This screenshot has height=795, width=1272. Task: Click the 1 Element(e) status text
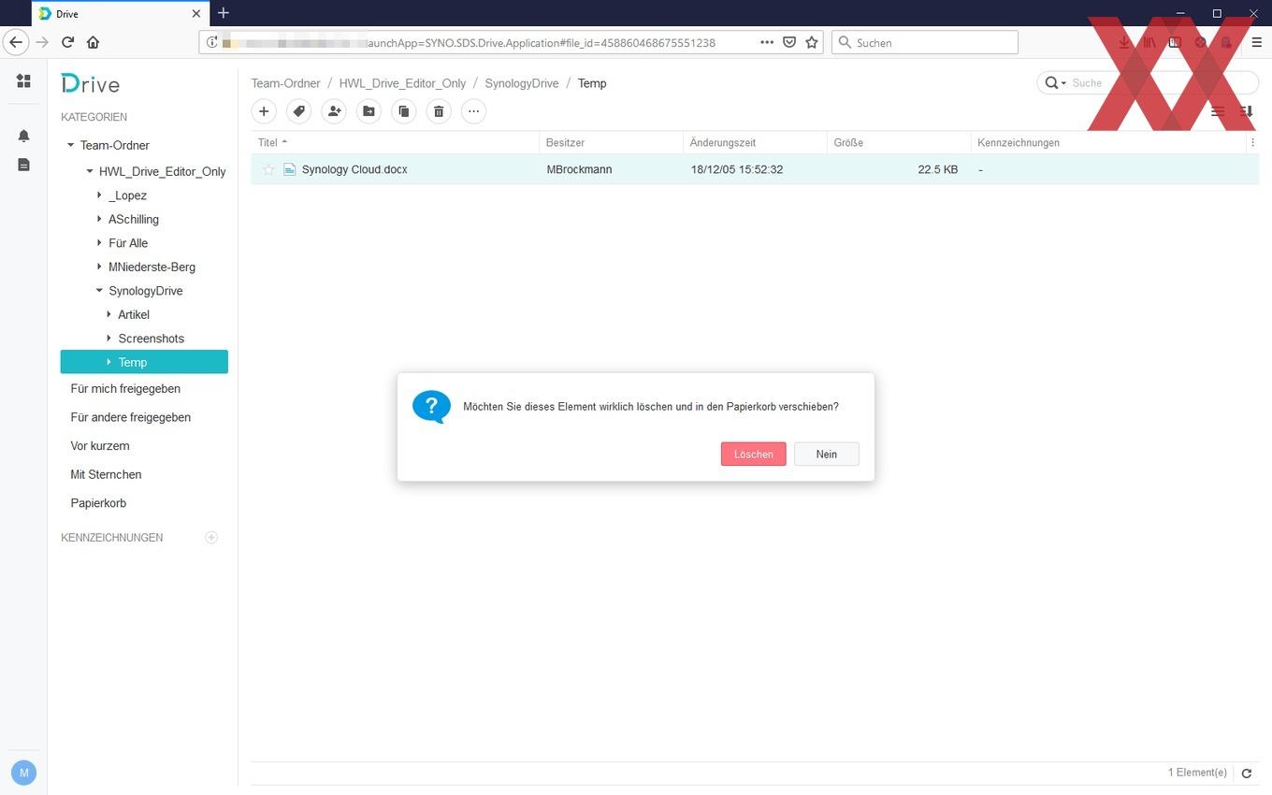(1197, 773)
